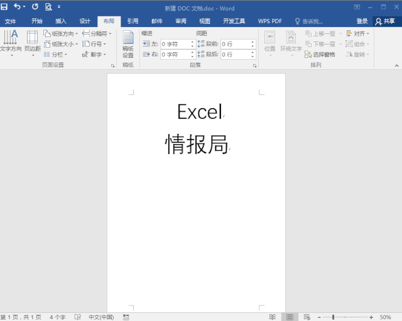The image size is (402, 321).
Task: Zoom out with the minus button
Action: click(319, 317)
